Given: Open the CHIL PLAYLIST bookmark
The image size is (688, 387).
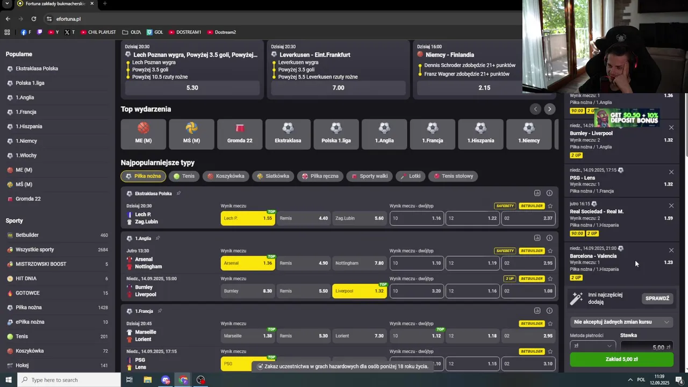Looking at the screenshot, I should 98,32.
